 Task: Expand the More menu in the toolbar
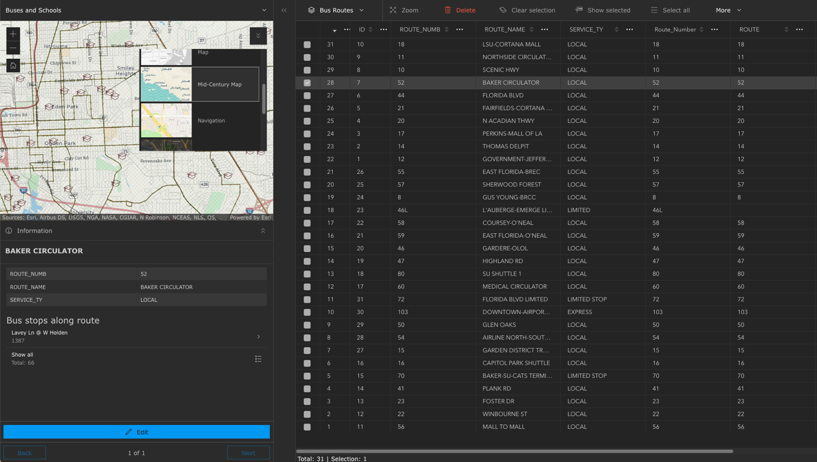727,10
